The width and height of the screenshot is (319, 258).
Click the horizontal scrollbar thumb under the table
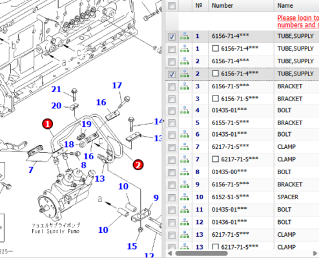coord(201,253)
